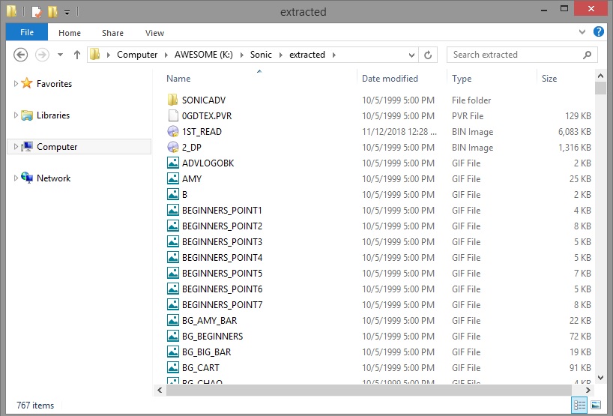Select file BEGINNERS_POINT1
613x416 pixels.
pyautogui.click(x=222, y=211)
